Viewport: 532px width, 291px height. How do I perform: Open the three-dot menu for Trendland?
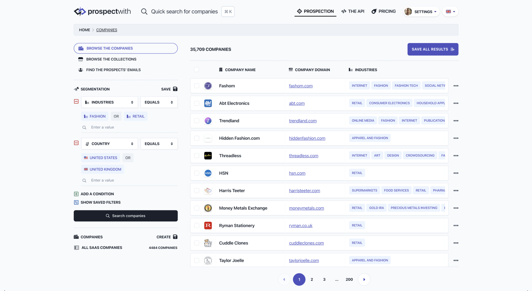456,121
